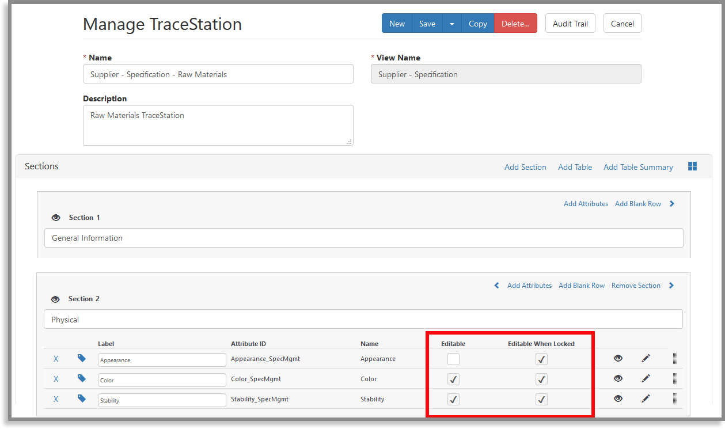The height and width of the screenshot is (429, 725).
Task: Edit Color attribute with pencil icon
Action: (646, 378)
